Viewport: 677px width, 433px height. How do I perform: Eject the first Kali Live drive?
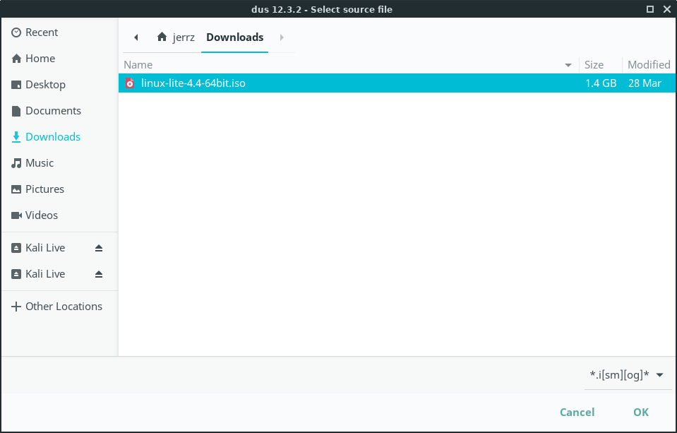[99, 248]
